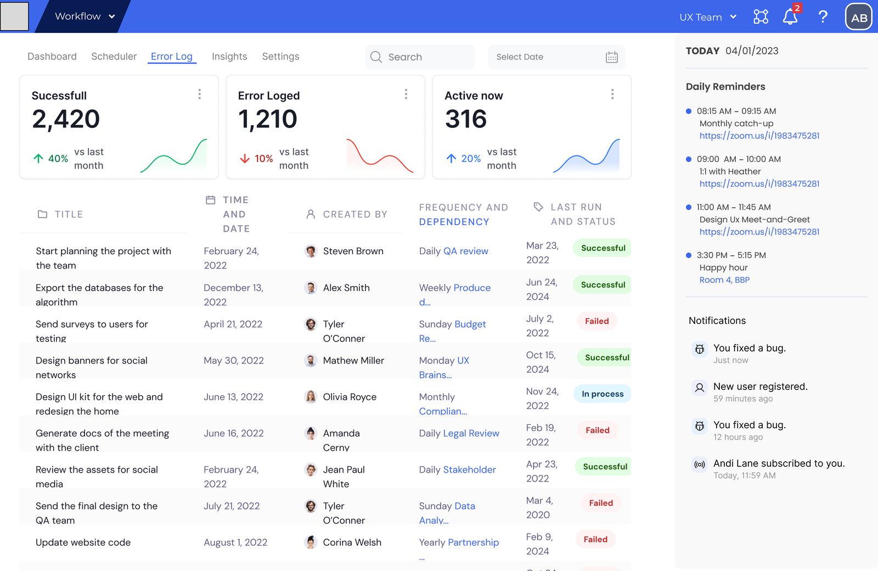Click the help question mark icon
Screen dimensions: 878x571
click(823, 16)
